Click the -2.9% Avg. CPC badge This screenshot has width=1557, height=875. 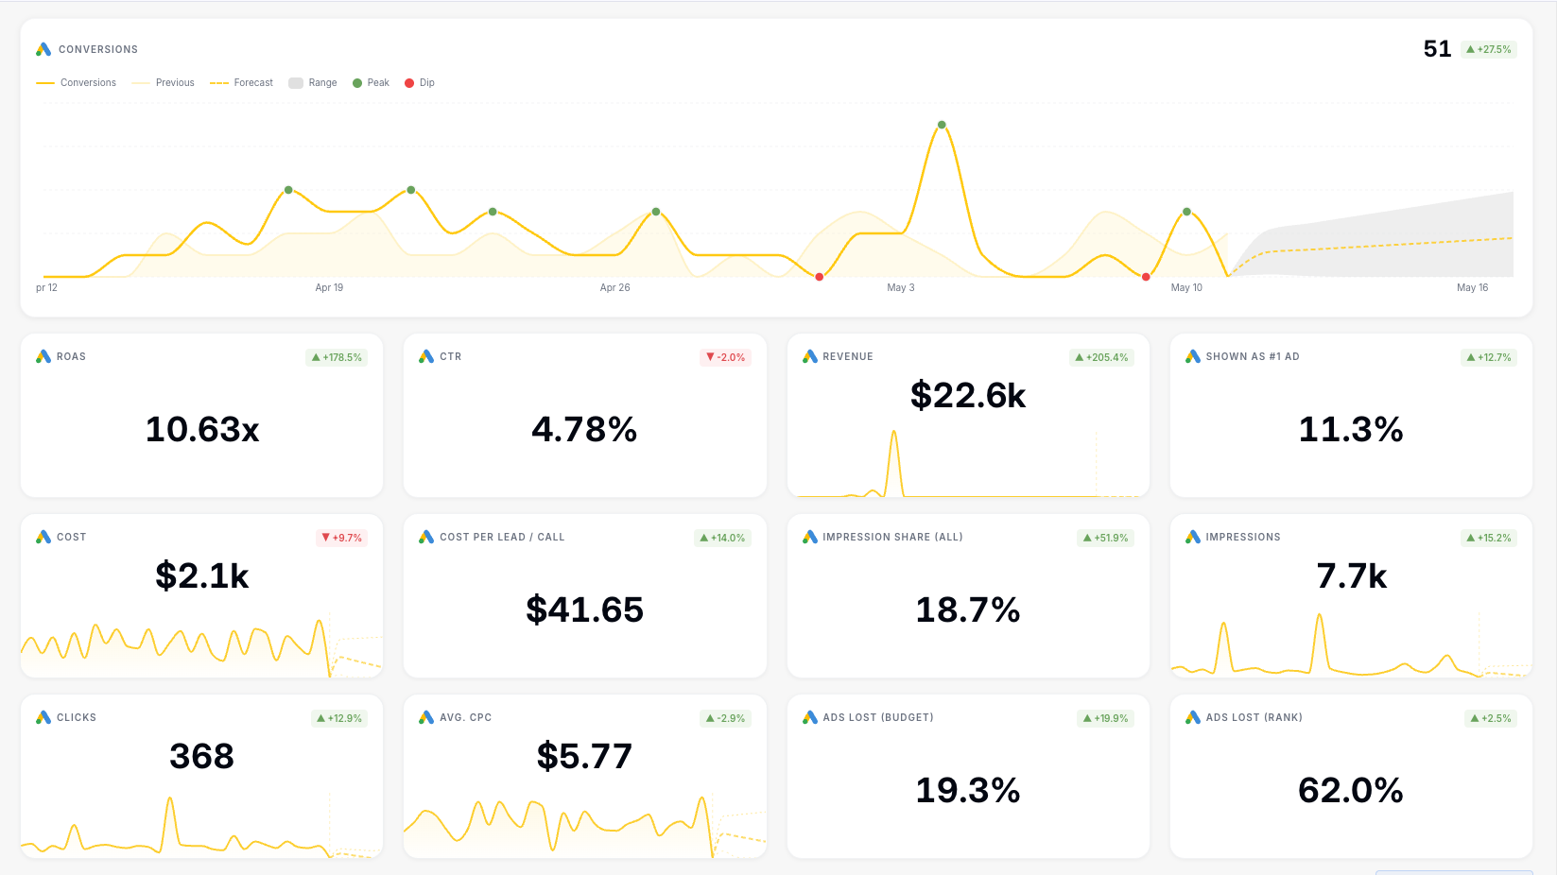tap(725, 718)
